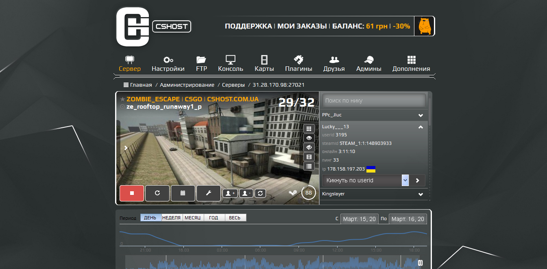Click the crossed-out eye icon on map preview
Screen dimensions: 547x269
[309, 147]
